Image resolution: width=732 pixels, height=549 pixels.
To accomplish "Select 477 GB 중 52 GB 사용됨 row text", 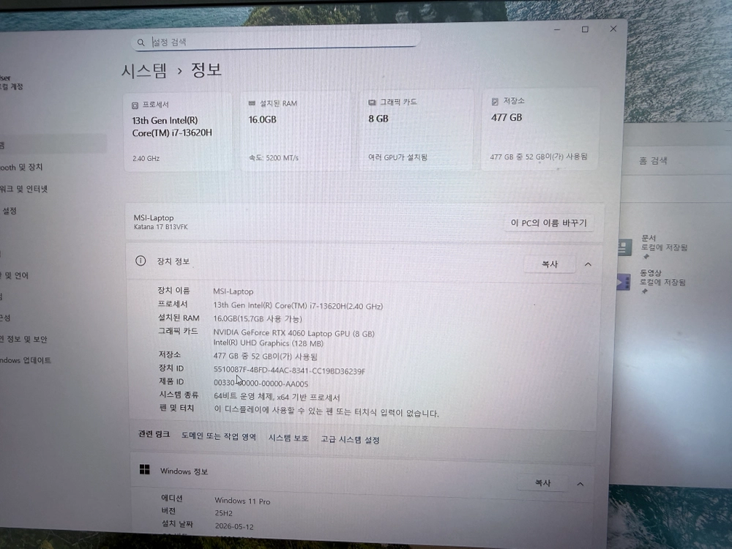I will click(x=265, y=356).
